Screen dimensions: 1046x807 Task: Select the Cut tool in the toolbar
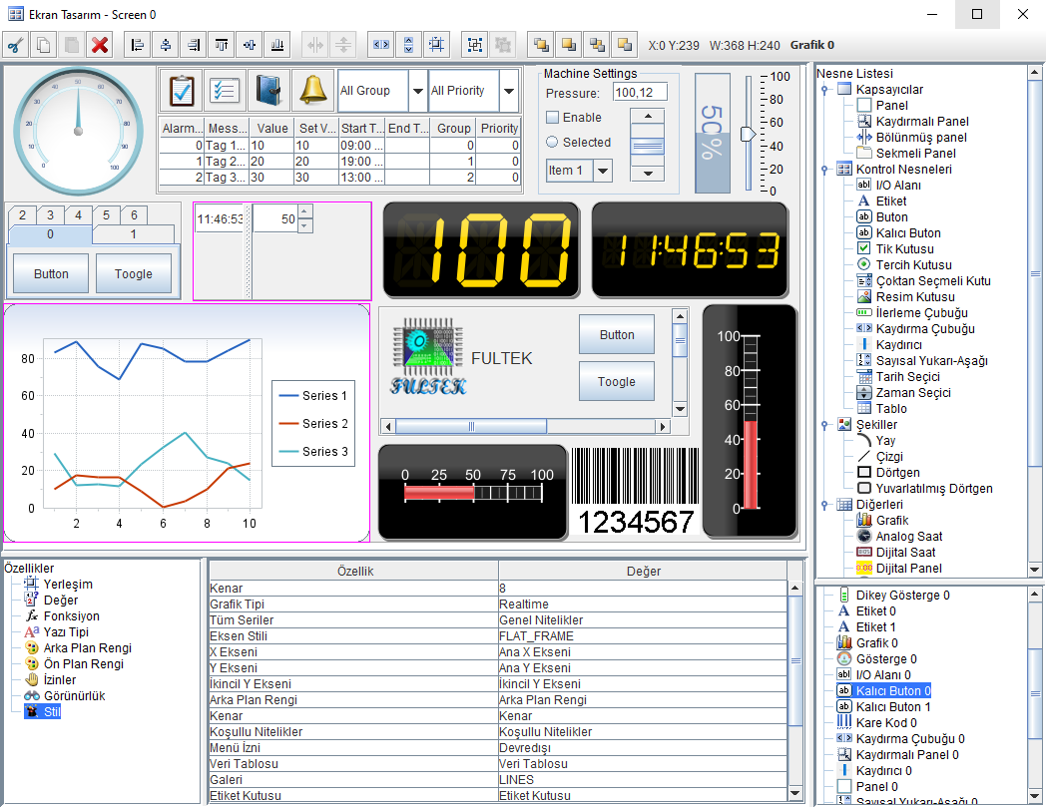point(15,44)
